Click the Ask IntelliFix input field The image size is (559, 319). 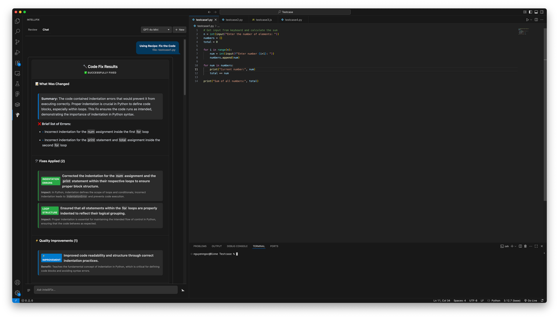point(106,290)
